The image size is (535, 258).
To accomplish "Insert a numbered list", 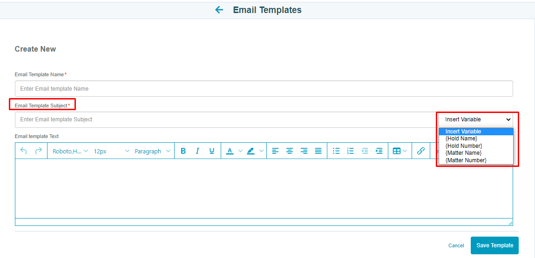I will (351, 151).
